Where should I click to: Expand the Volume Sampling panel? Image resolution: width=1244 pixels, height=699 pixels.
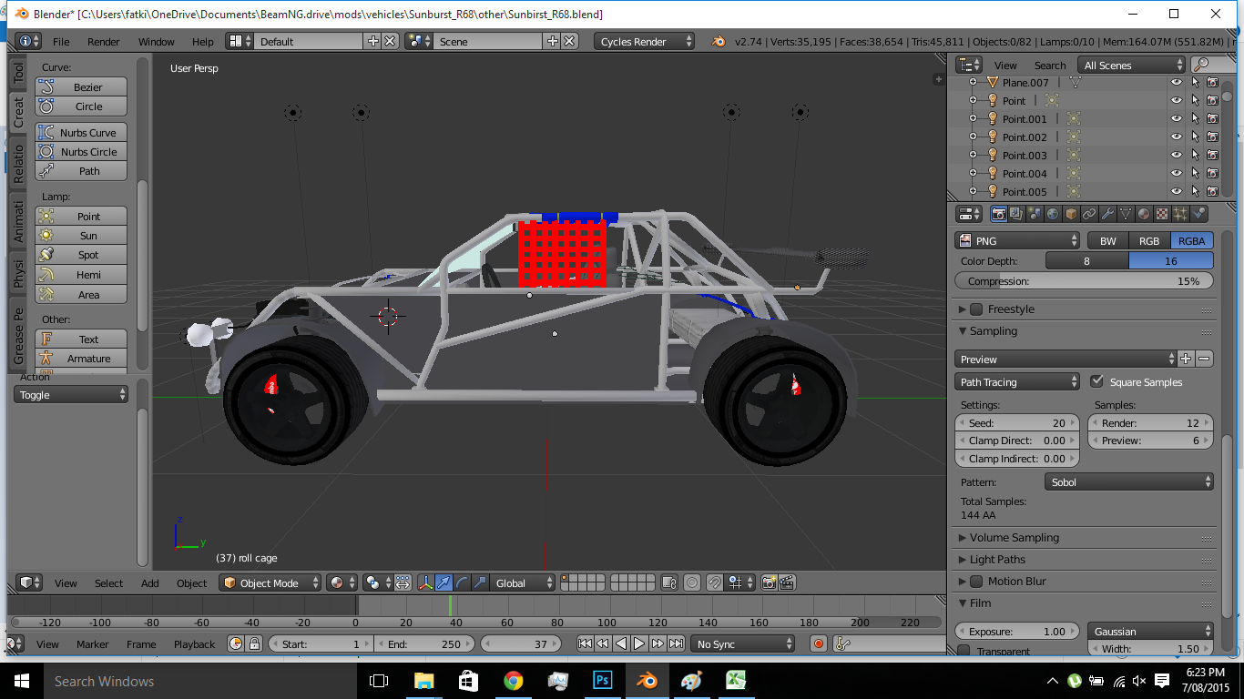coord(1014,538)
